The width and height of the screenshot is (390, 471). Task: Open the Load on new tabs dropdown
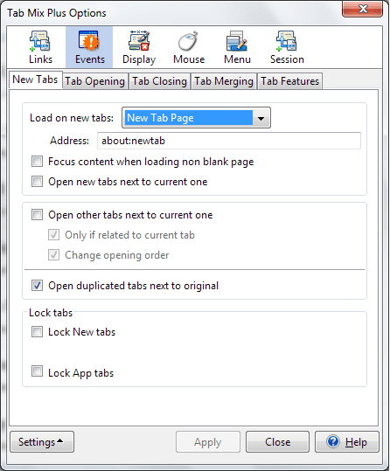click(196, 118)
